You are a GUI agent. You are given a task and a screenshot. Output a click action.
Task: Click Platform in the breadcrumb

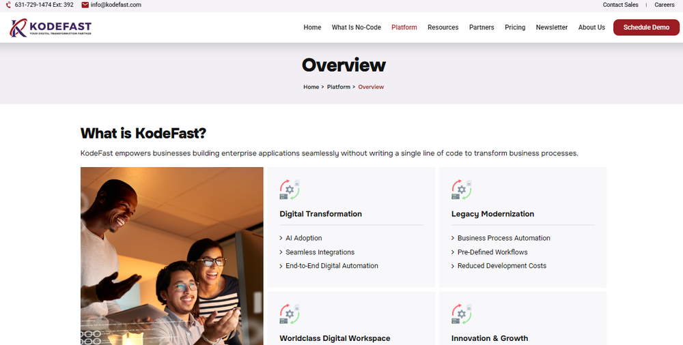pos(339,87)
